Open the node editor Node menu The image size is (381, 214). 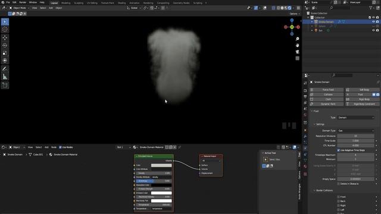[x=54, y=147]
